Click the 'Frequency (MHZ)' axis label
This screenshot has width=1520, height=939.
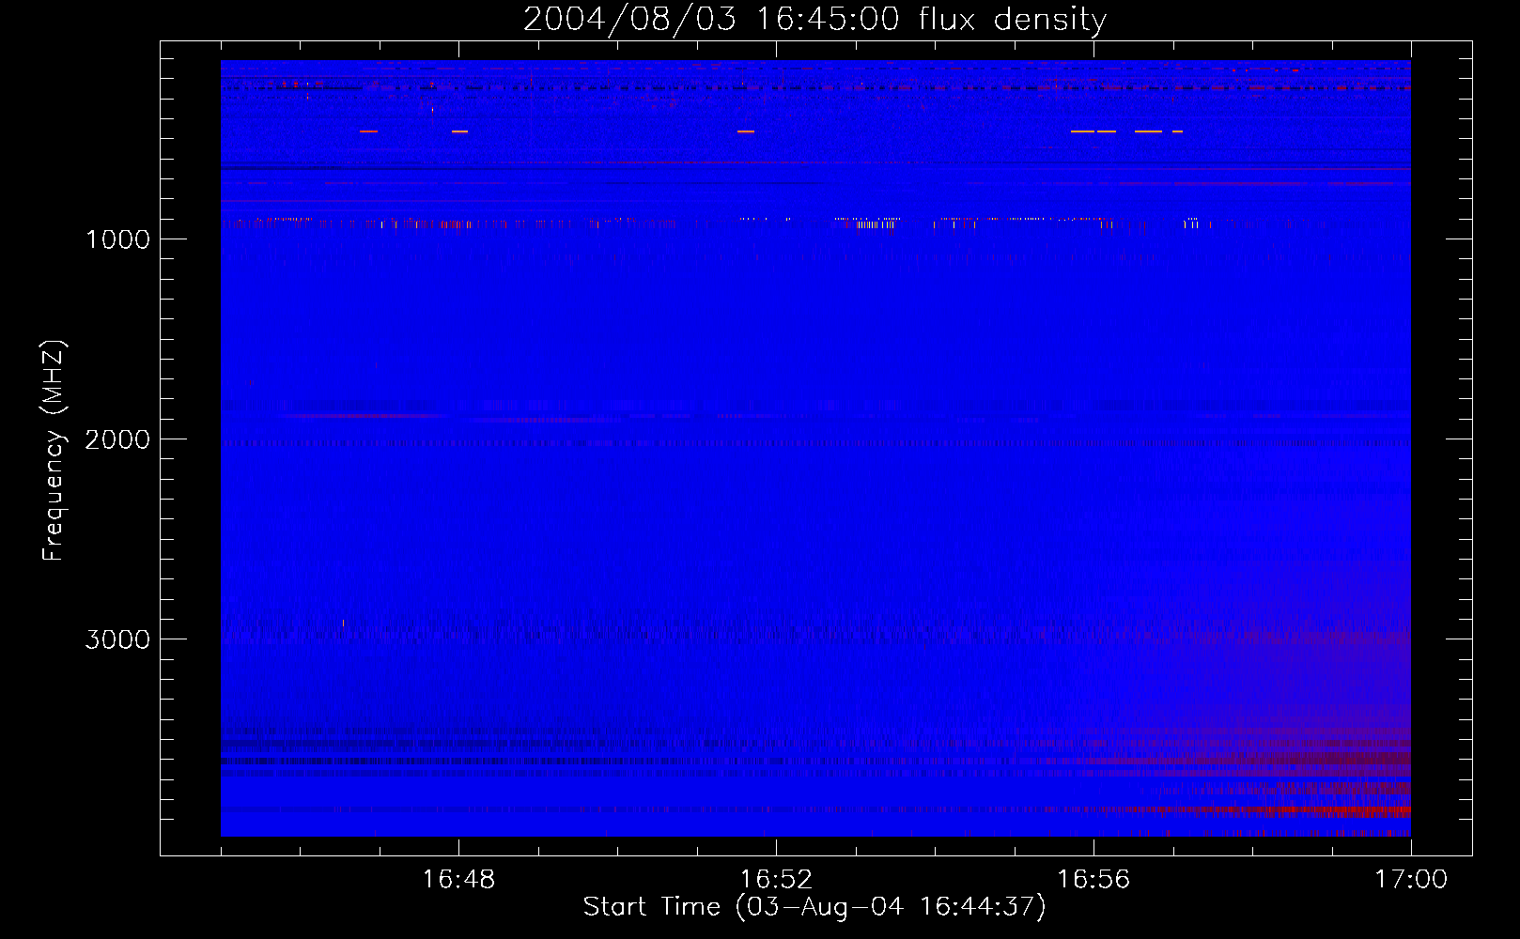point(54,451)
